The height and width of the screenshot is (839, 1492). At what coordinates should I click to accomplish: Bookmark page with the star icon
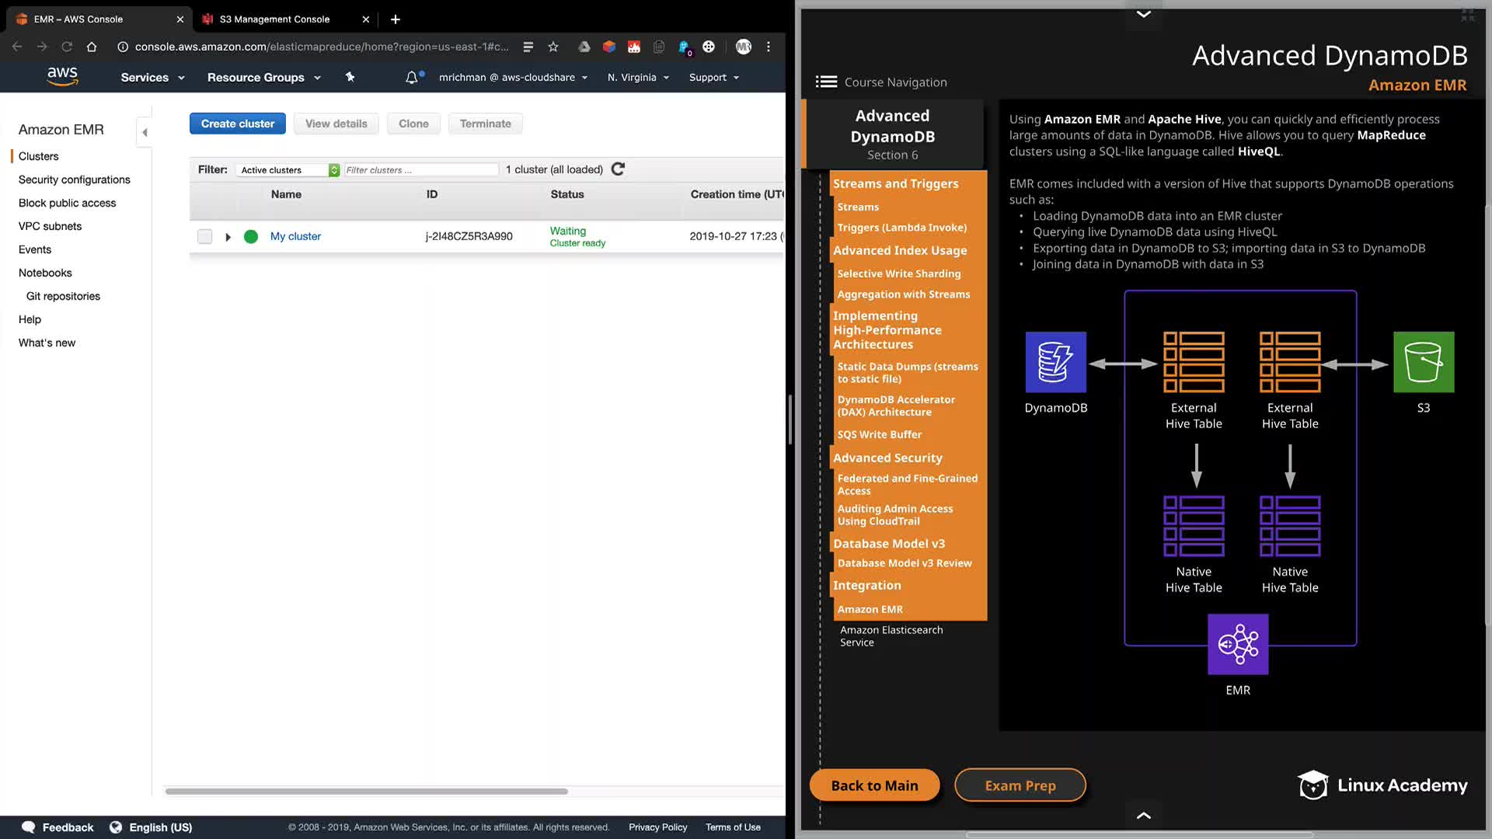(553, 47)
